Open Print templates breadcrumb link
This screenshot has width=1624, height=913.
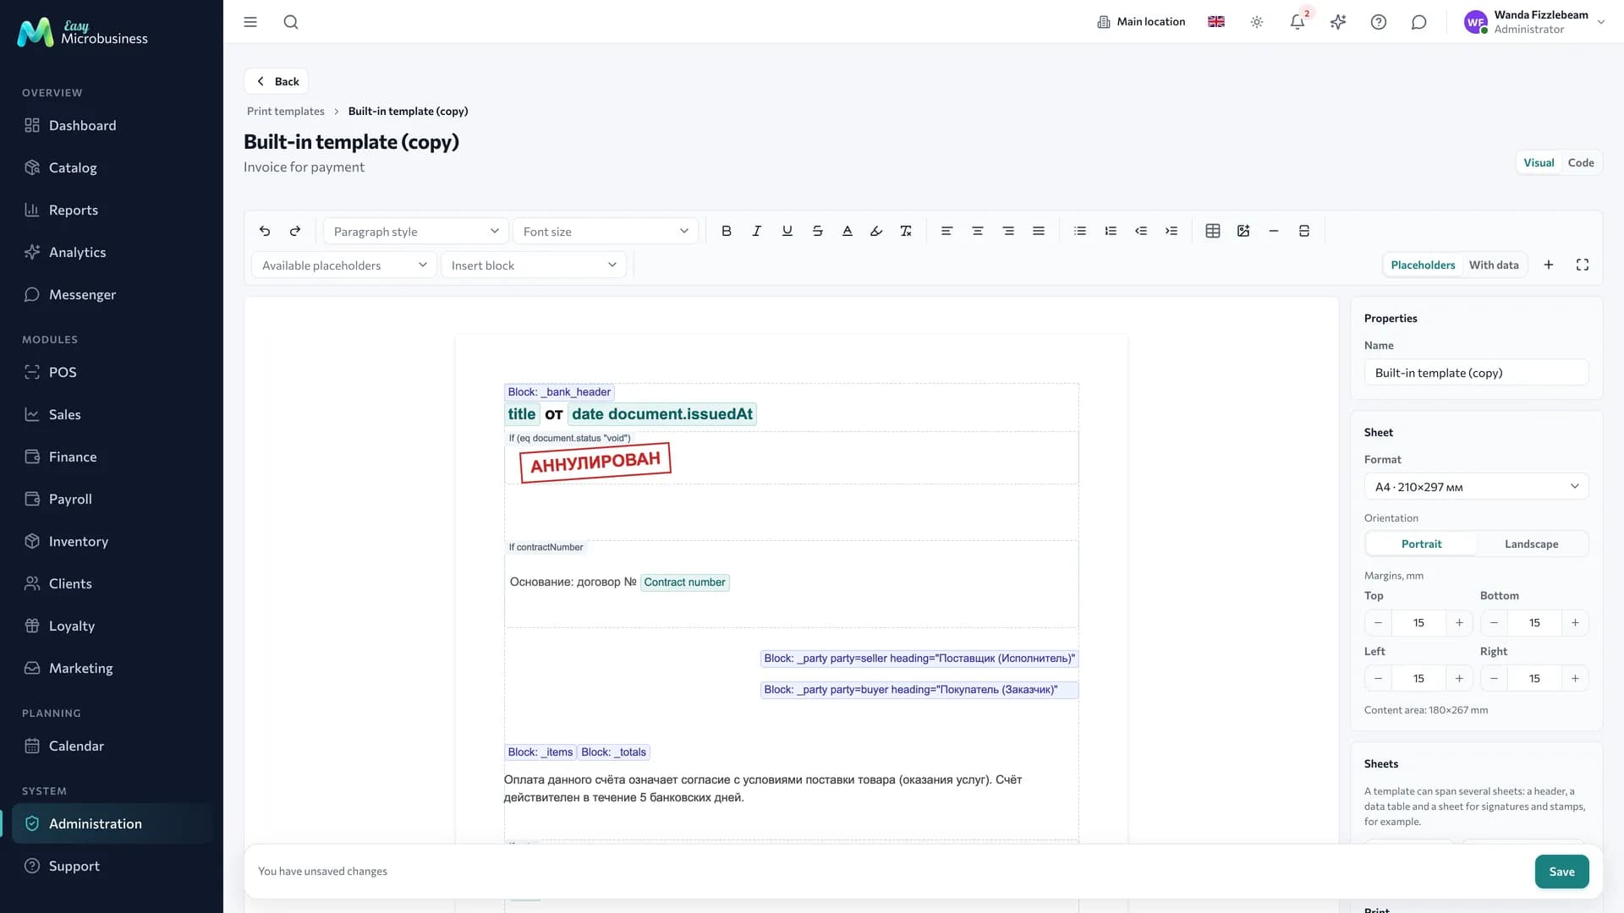coord(285,111)
